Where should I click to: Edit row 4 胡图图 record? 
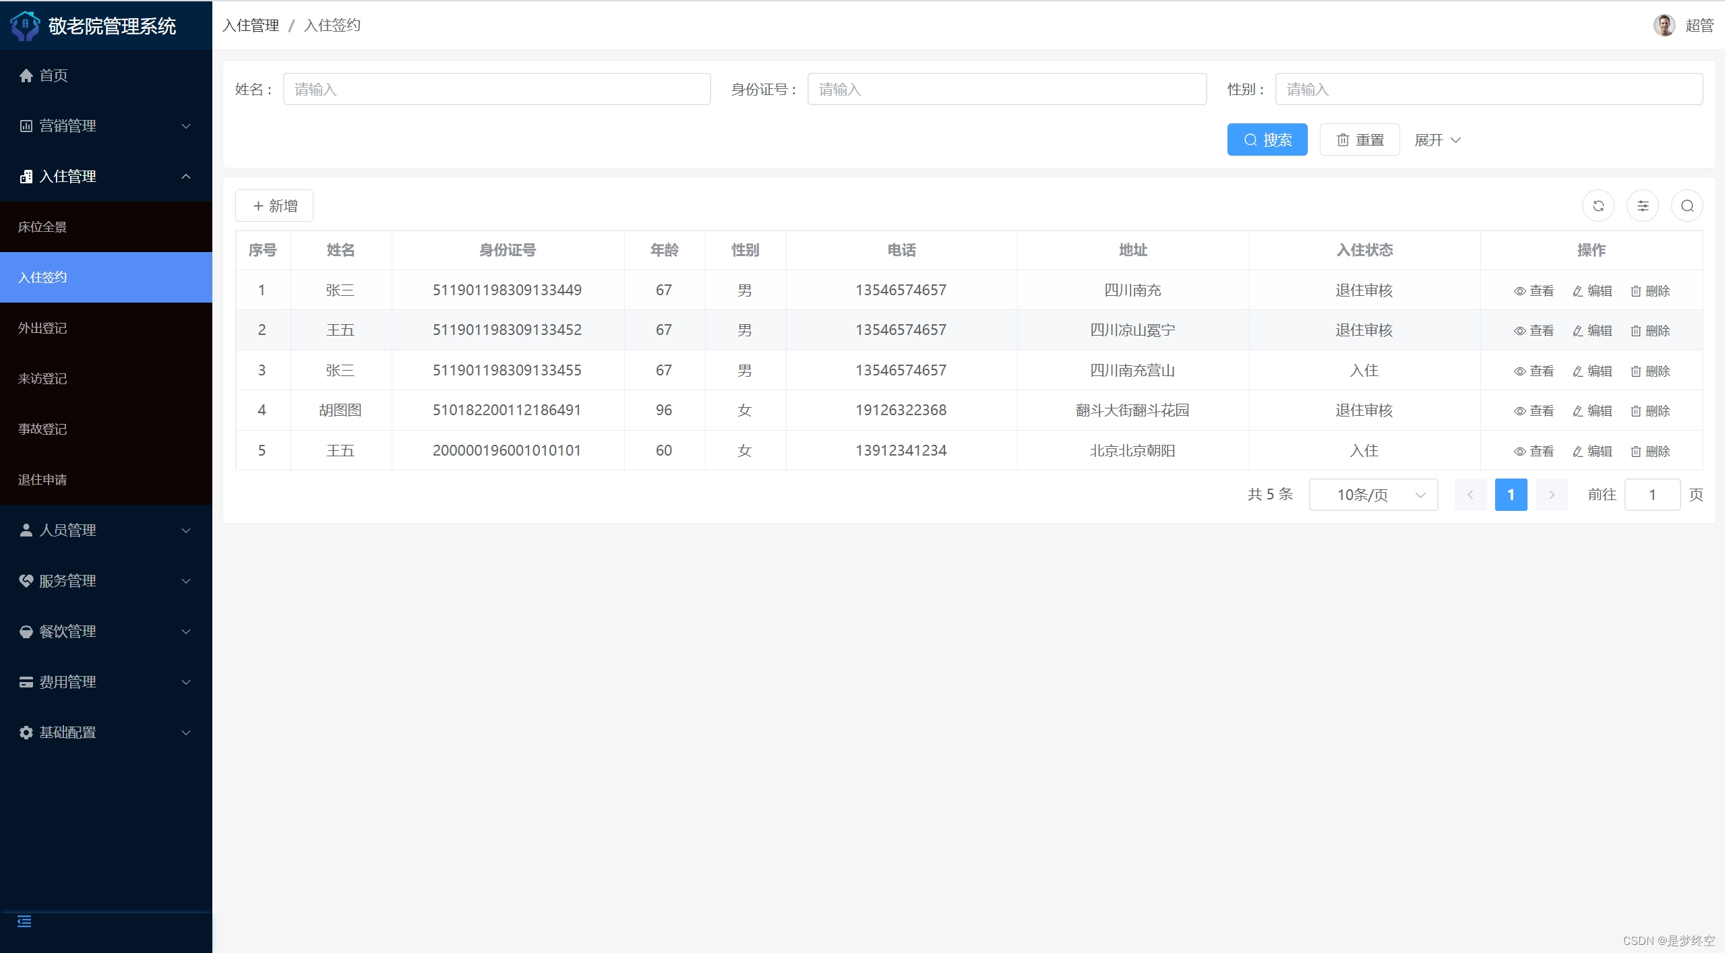(x=1592, y=411)
